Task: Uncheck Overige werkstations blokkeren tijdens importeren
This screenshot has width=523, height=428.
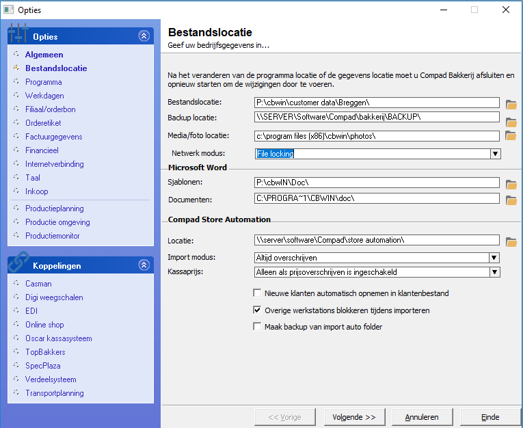Action: point(257,310)
